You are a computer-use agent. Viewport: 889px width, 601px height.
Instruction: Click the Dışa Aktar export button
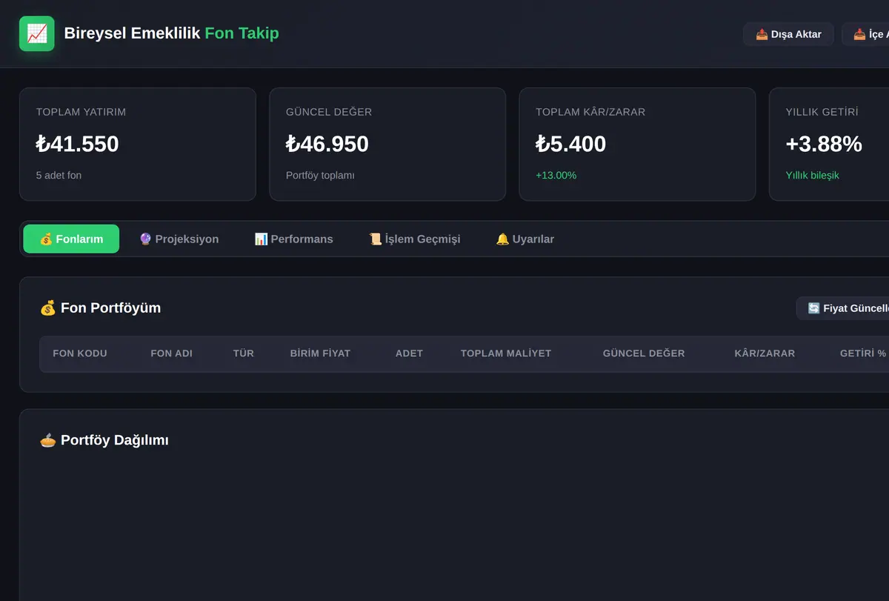788,34
